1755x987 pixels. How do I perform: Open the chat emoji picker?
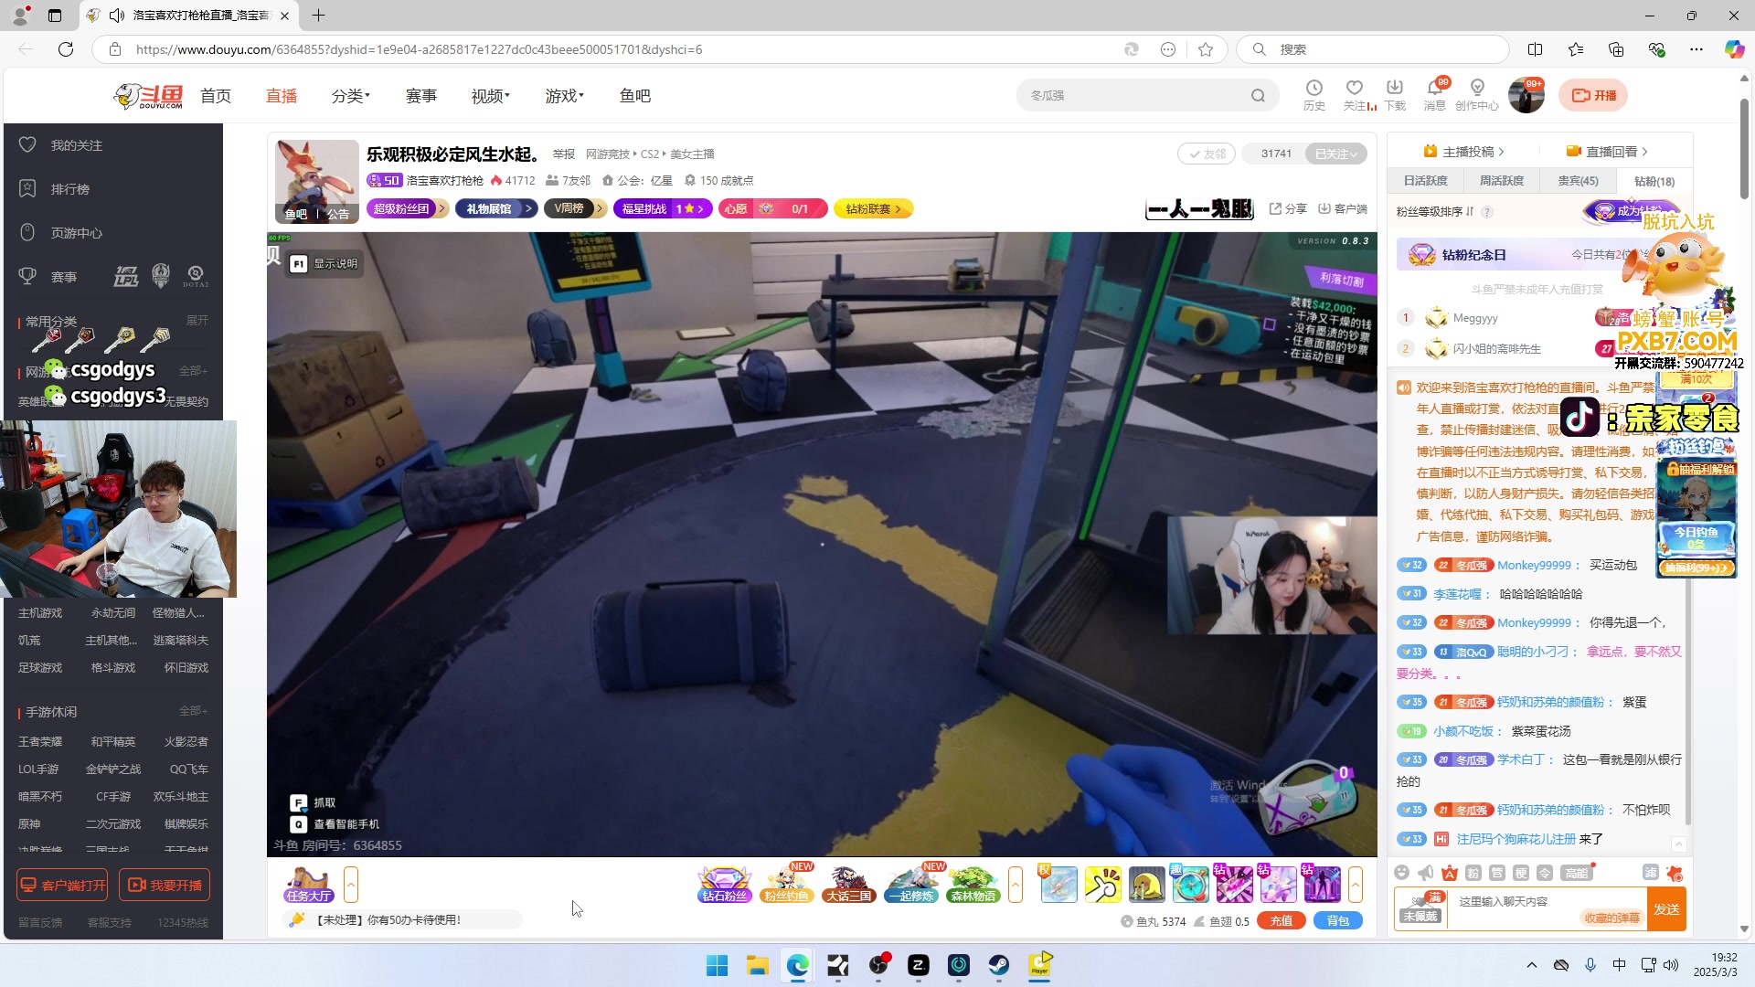click(x=1402, y=873)
